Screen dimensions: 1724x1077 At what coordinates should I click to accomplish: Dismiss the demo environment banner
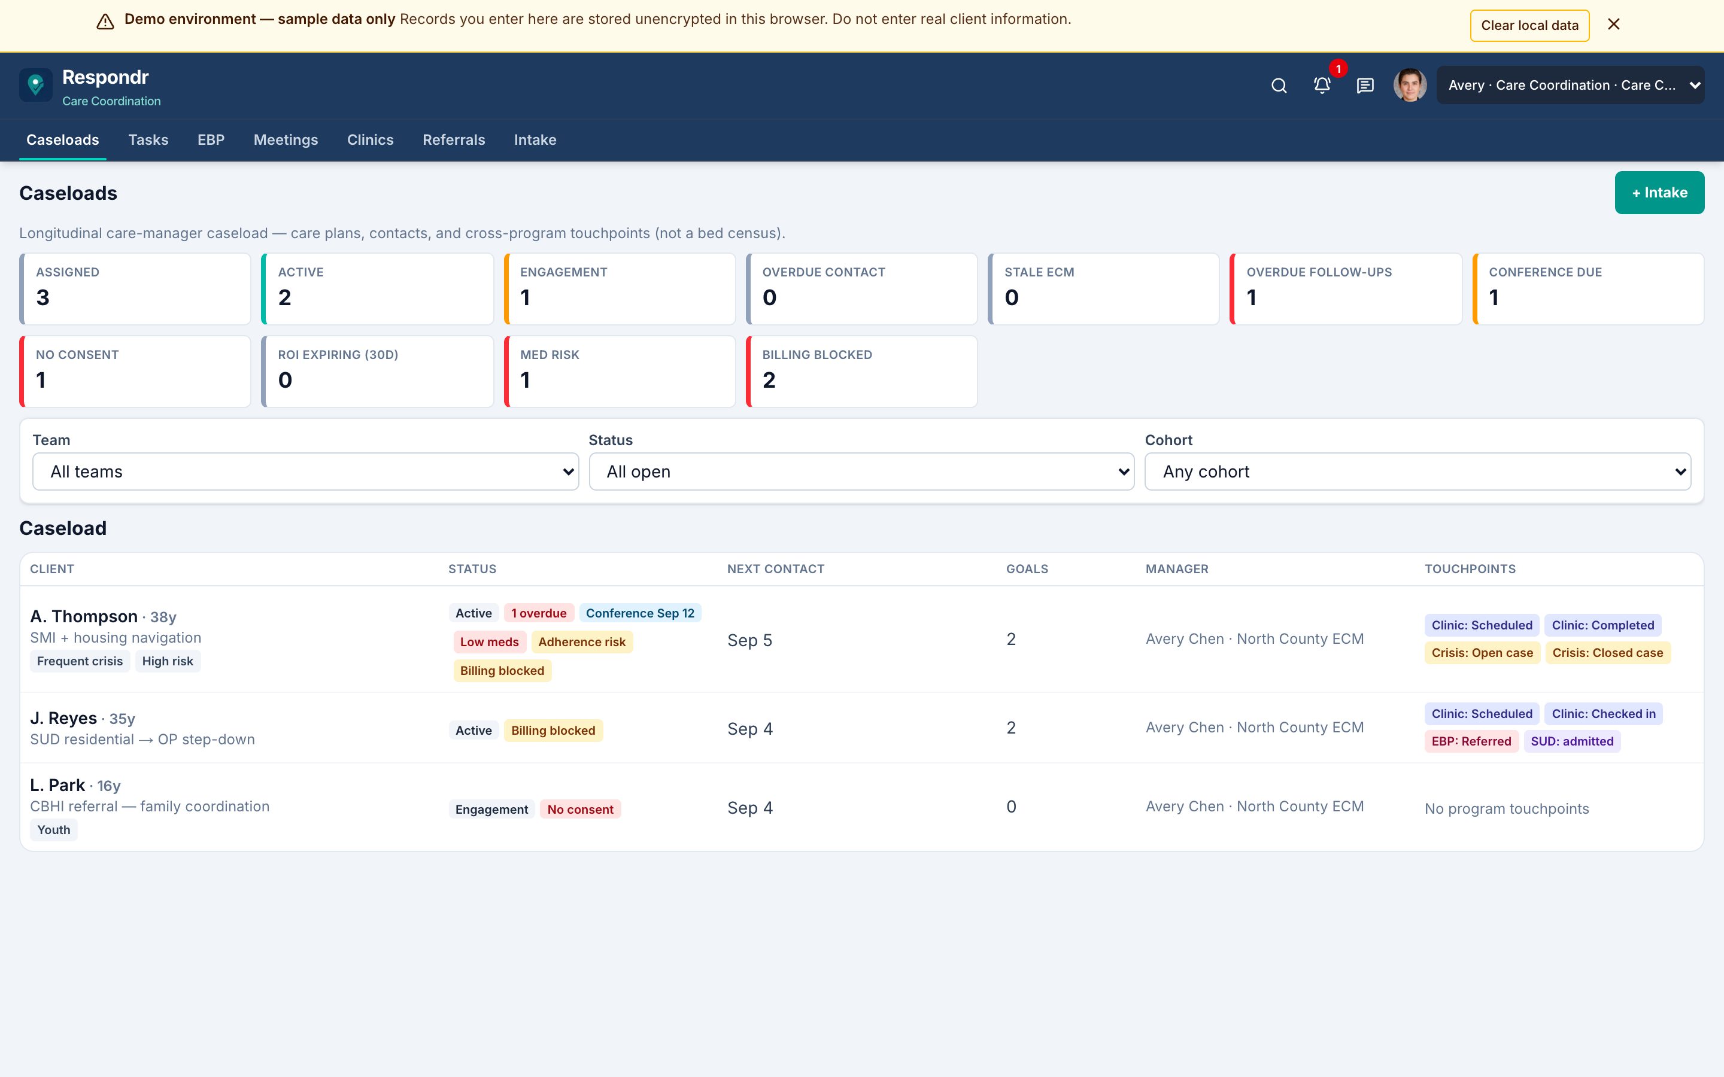(x=1614, y=25)
